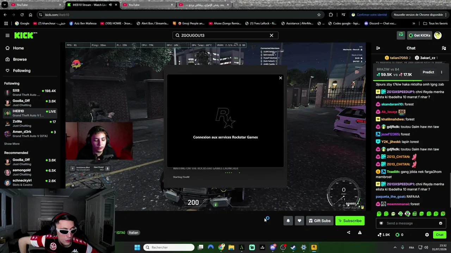This screenshot has height=253, width=451.
Task: Open the Tous les favoris folder
Action: 435,24
